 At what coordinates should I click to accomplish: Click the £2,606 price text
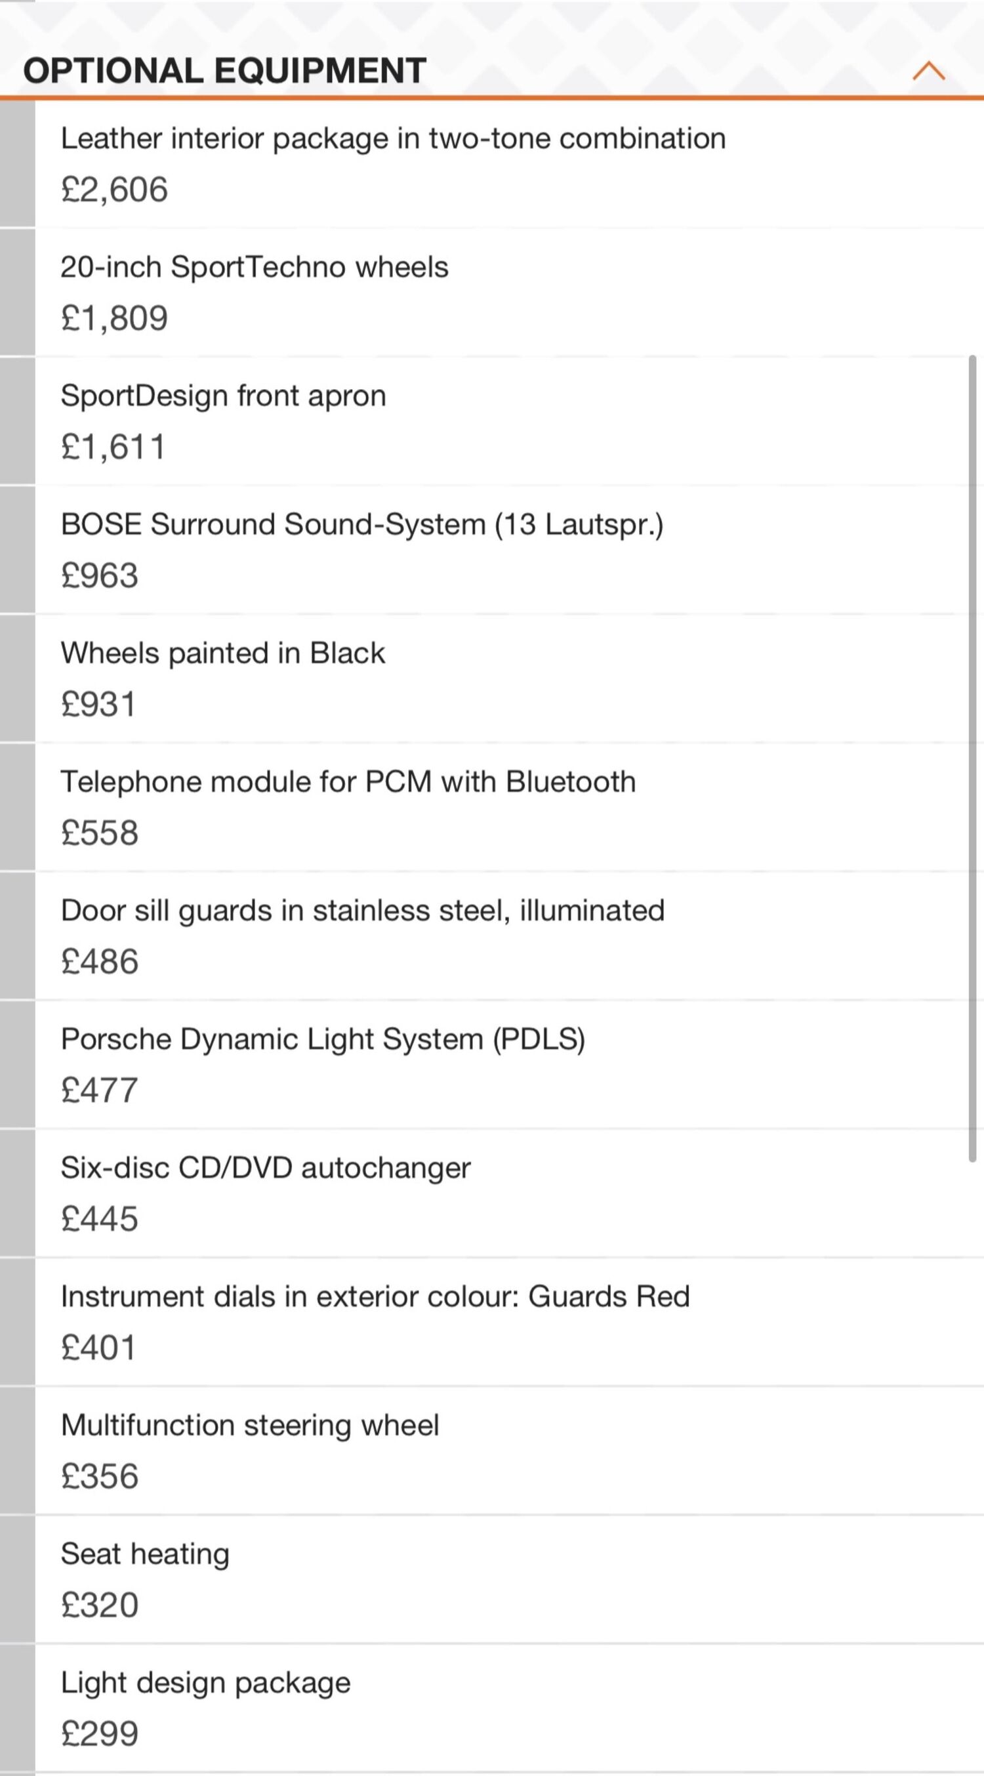114,190
